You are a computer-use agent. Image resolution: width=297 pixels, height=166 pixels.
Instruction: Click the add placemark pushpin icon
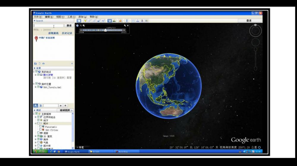[85, 21]
